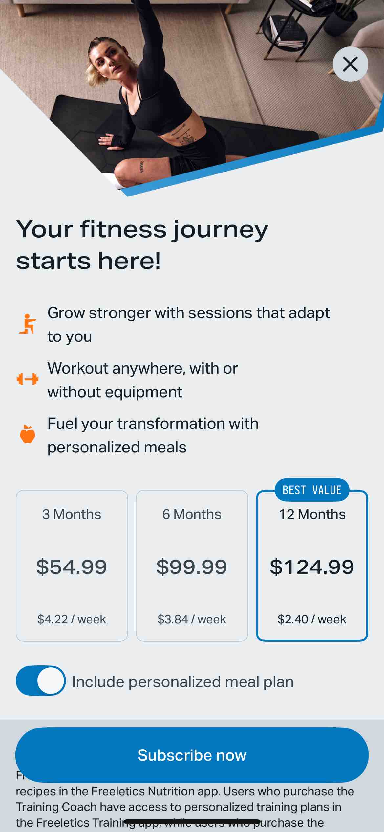384x832 pixels.
Task: Toggle Include personalized meal plan switch
Action: click(41, 681)
